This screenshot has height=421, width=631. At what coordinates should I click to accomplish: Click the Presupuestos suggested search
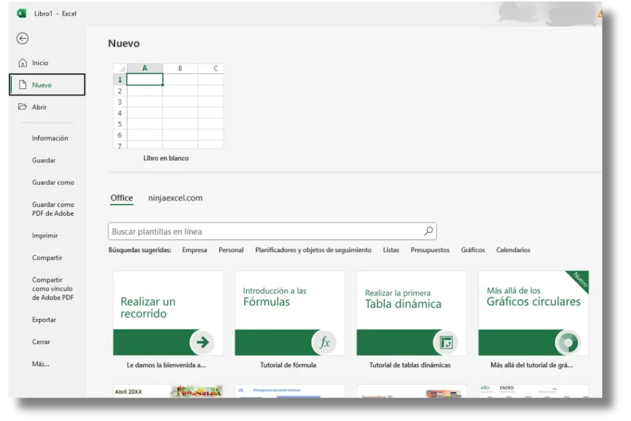tap(429, 250)
